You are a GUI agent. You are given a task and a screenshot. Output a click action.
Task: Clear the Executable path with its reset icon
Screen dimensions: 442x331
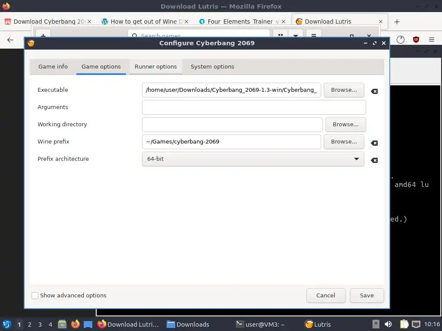pos(374,91)
